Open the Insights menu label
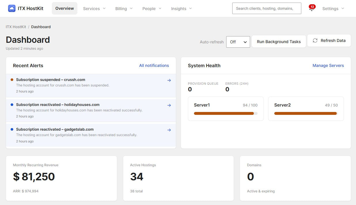Screen dimensions: 356x205 tap(178, 9)
